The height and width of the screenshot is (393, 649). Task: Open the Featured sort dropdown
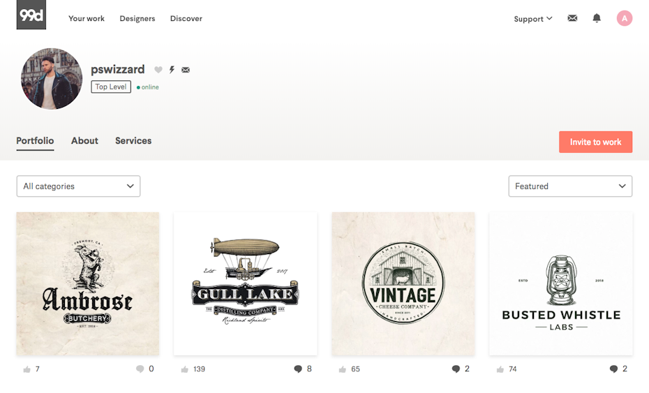coord(570,186)
